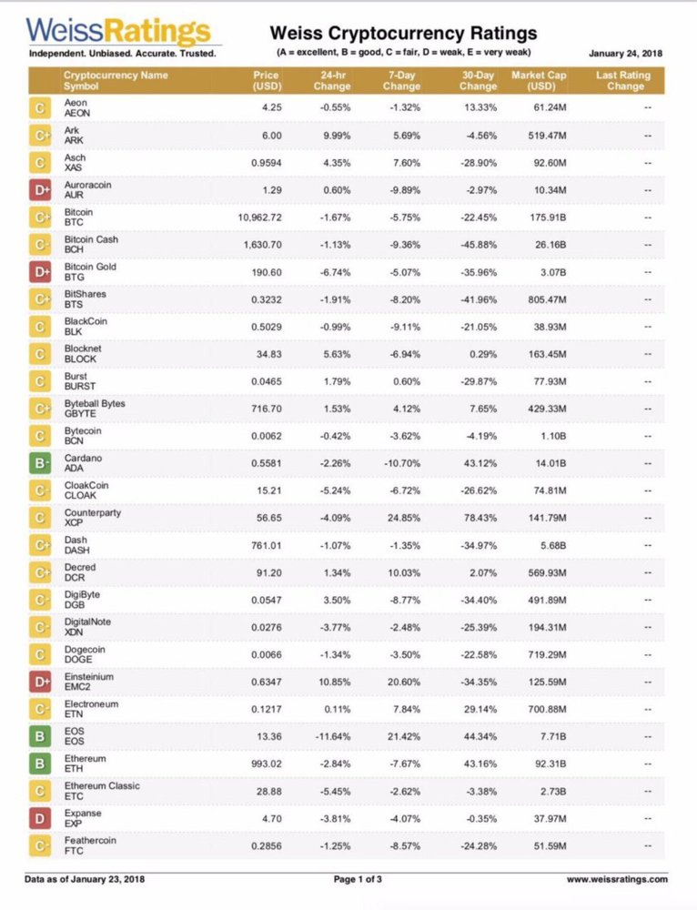Select the C+ rating badge for Bitcoin
This screenshot has width=697, height=910.
[x=41, y=217]
